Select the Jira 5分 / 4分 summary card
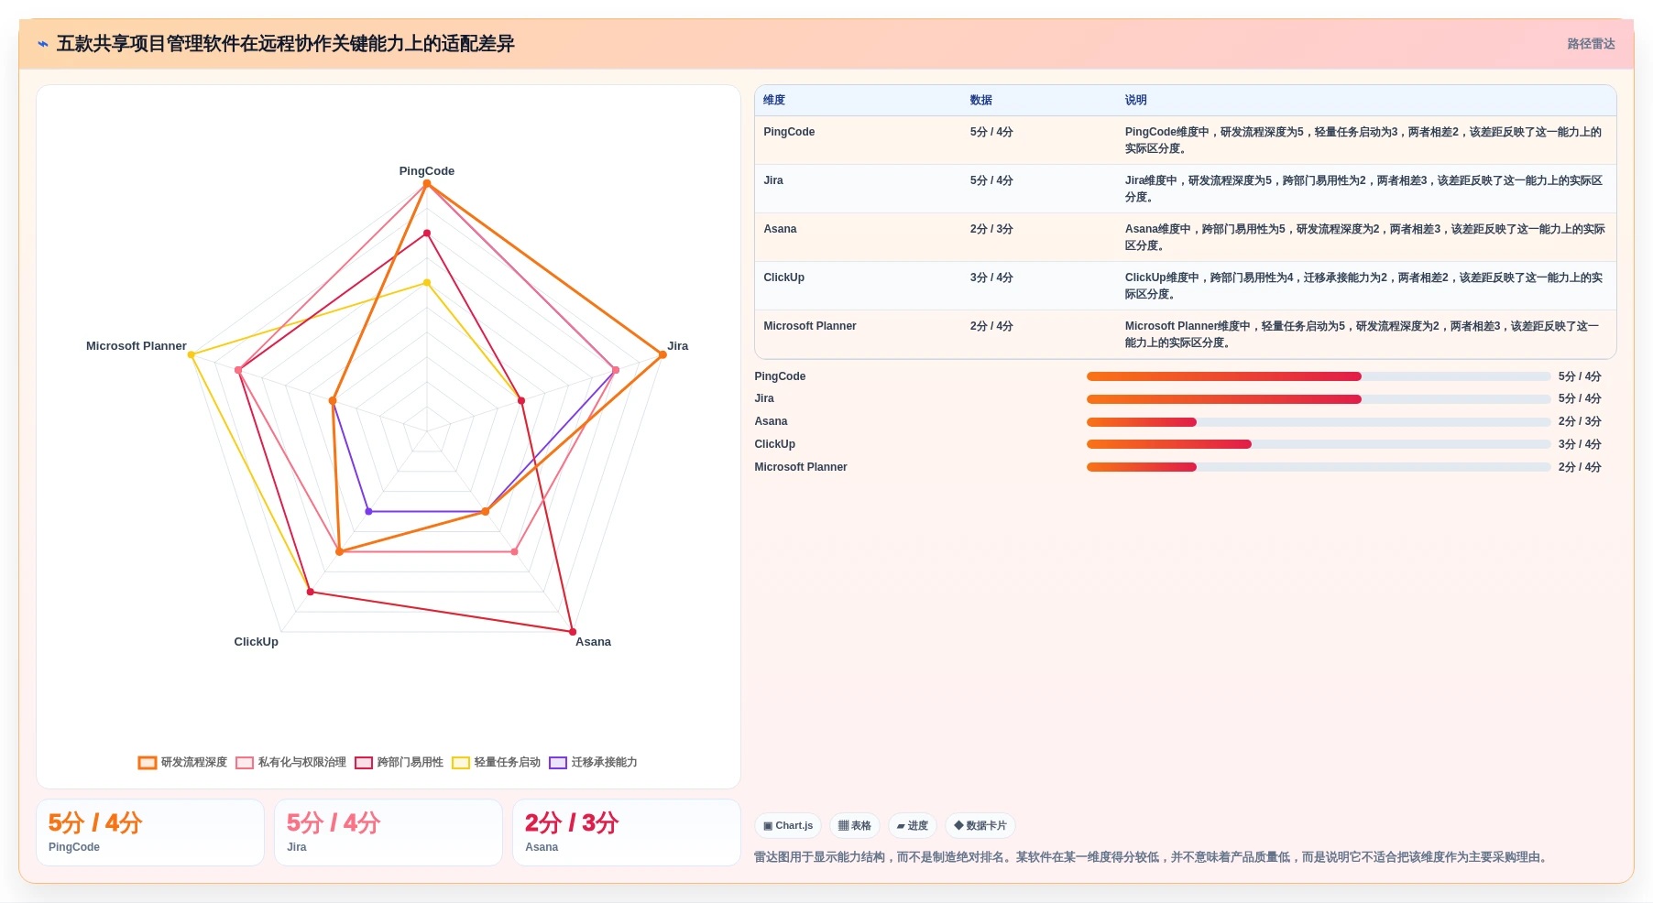 [389, 832]
